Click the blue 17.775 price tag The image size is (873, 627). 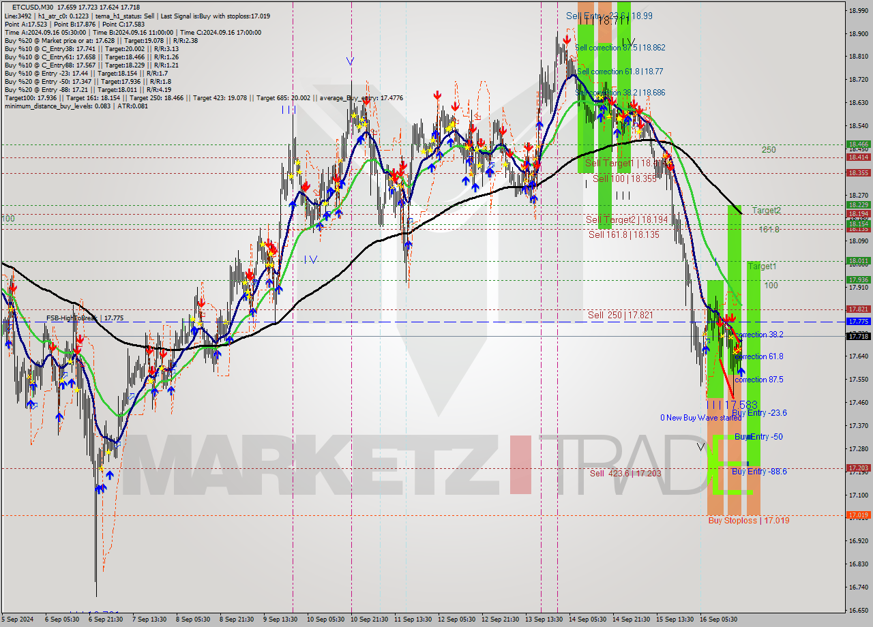[x=858, y=321]
